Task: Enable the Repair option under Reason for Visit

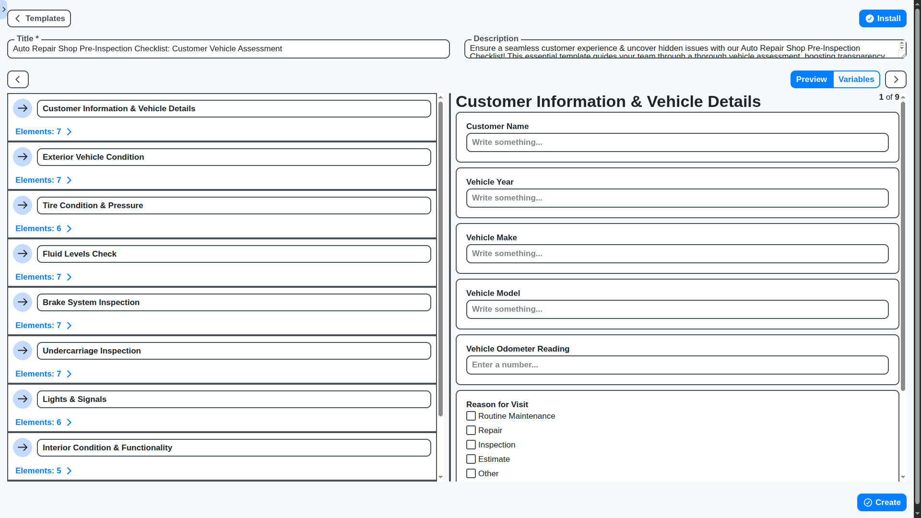Action: (x=471, y=430)
